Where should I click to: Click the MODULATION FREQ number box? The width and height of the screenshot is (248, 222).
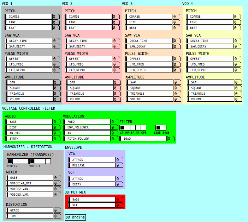tap(115, 122)
